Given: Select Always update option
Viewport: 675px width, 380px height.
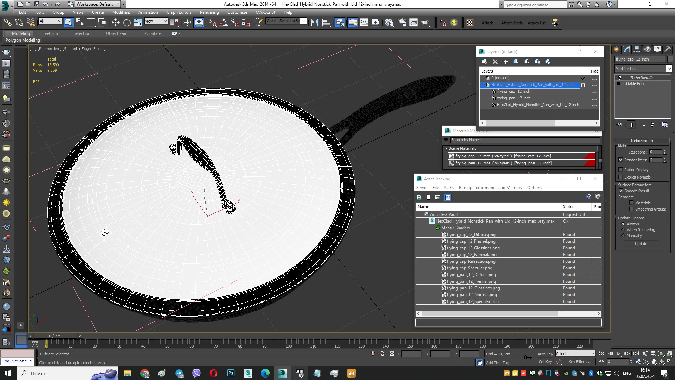Looking at the screenshot, I should [x=623, y=224].
